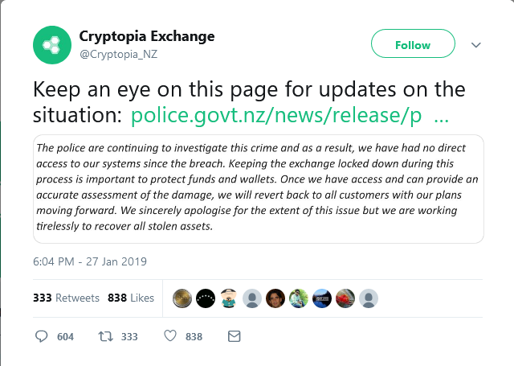The height and width of the screenshot is (366, 514).
Task: Follow the Cryptopia Exchange account
Action: pos(413,43)
